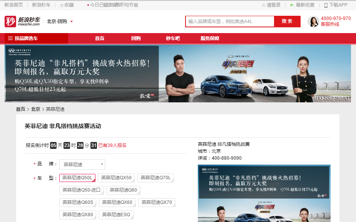The height and width of the screenshot is (222, 356).
Task: Click the 已有39人报名 text
Action: (112, 145)
